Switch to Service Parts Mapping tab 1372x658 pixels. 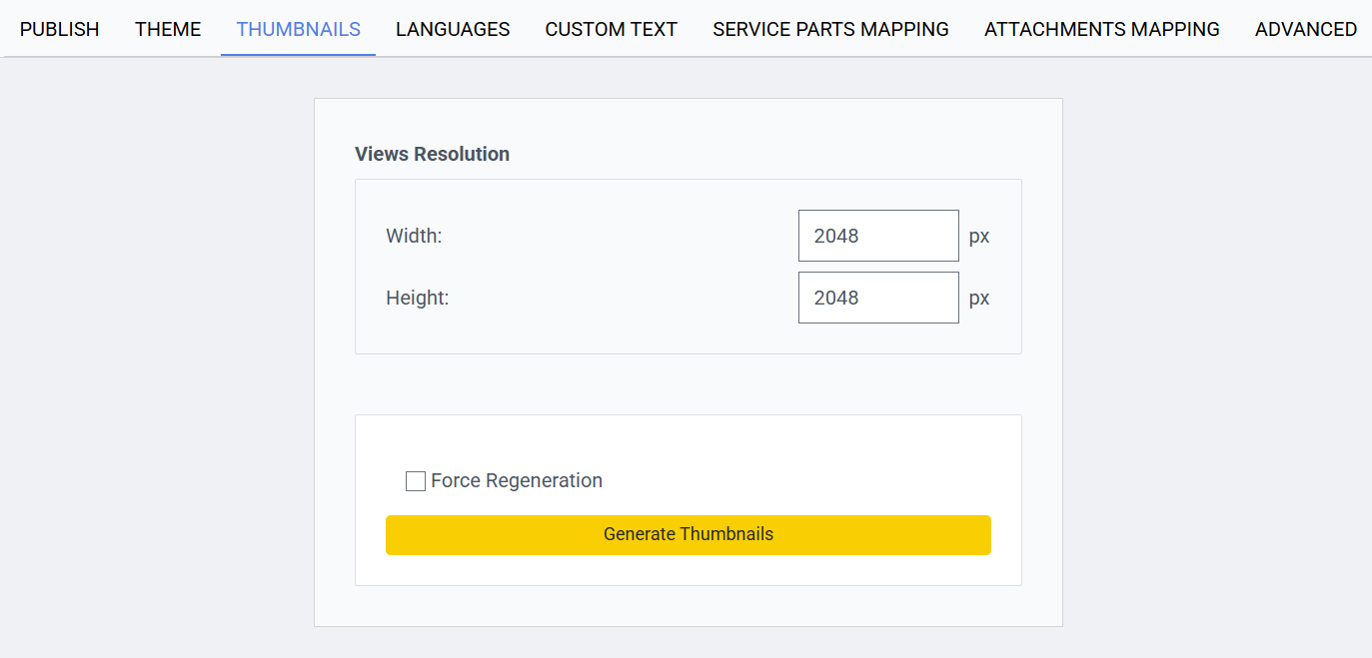point(830,29)
